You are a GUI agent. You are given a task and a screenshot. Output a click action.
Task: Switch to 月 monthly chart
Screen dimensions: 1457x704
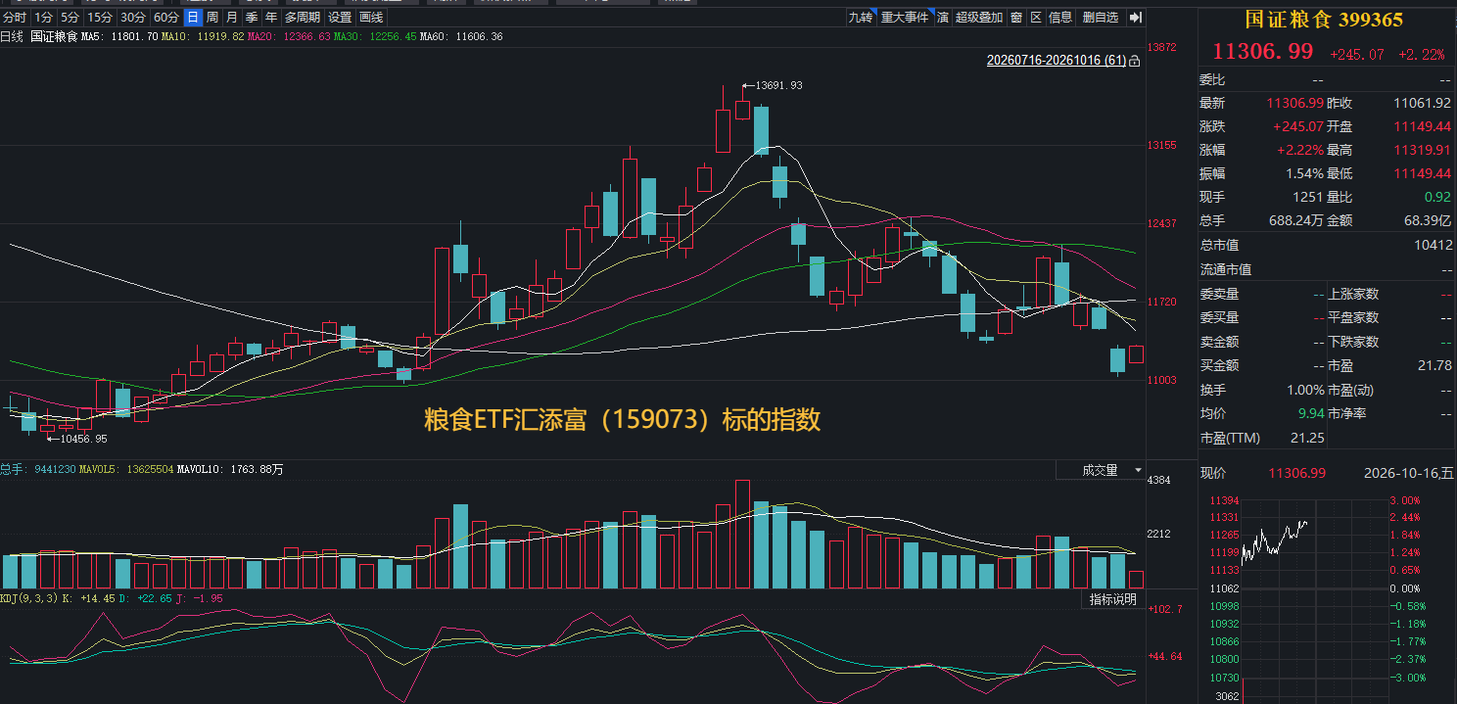coord(232,18)
